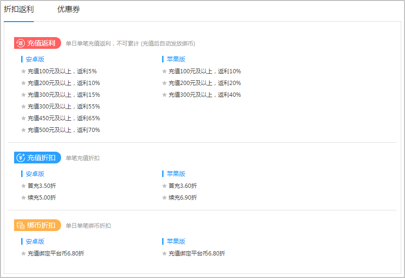Click 充值绑定平台币6.80折 under 苹果版
The width and height of the screenshot is (405, 278).
pos(197,254)
